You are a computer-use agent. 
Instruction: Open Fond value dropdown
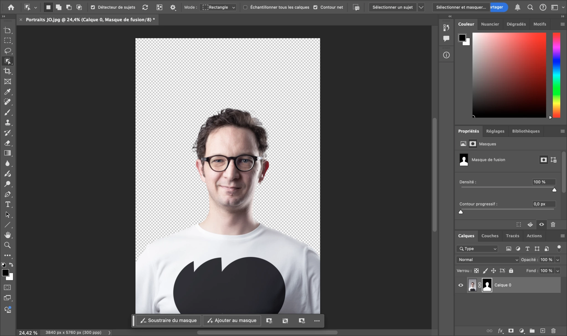click(558, 271)
